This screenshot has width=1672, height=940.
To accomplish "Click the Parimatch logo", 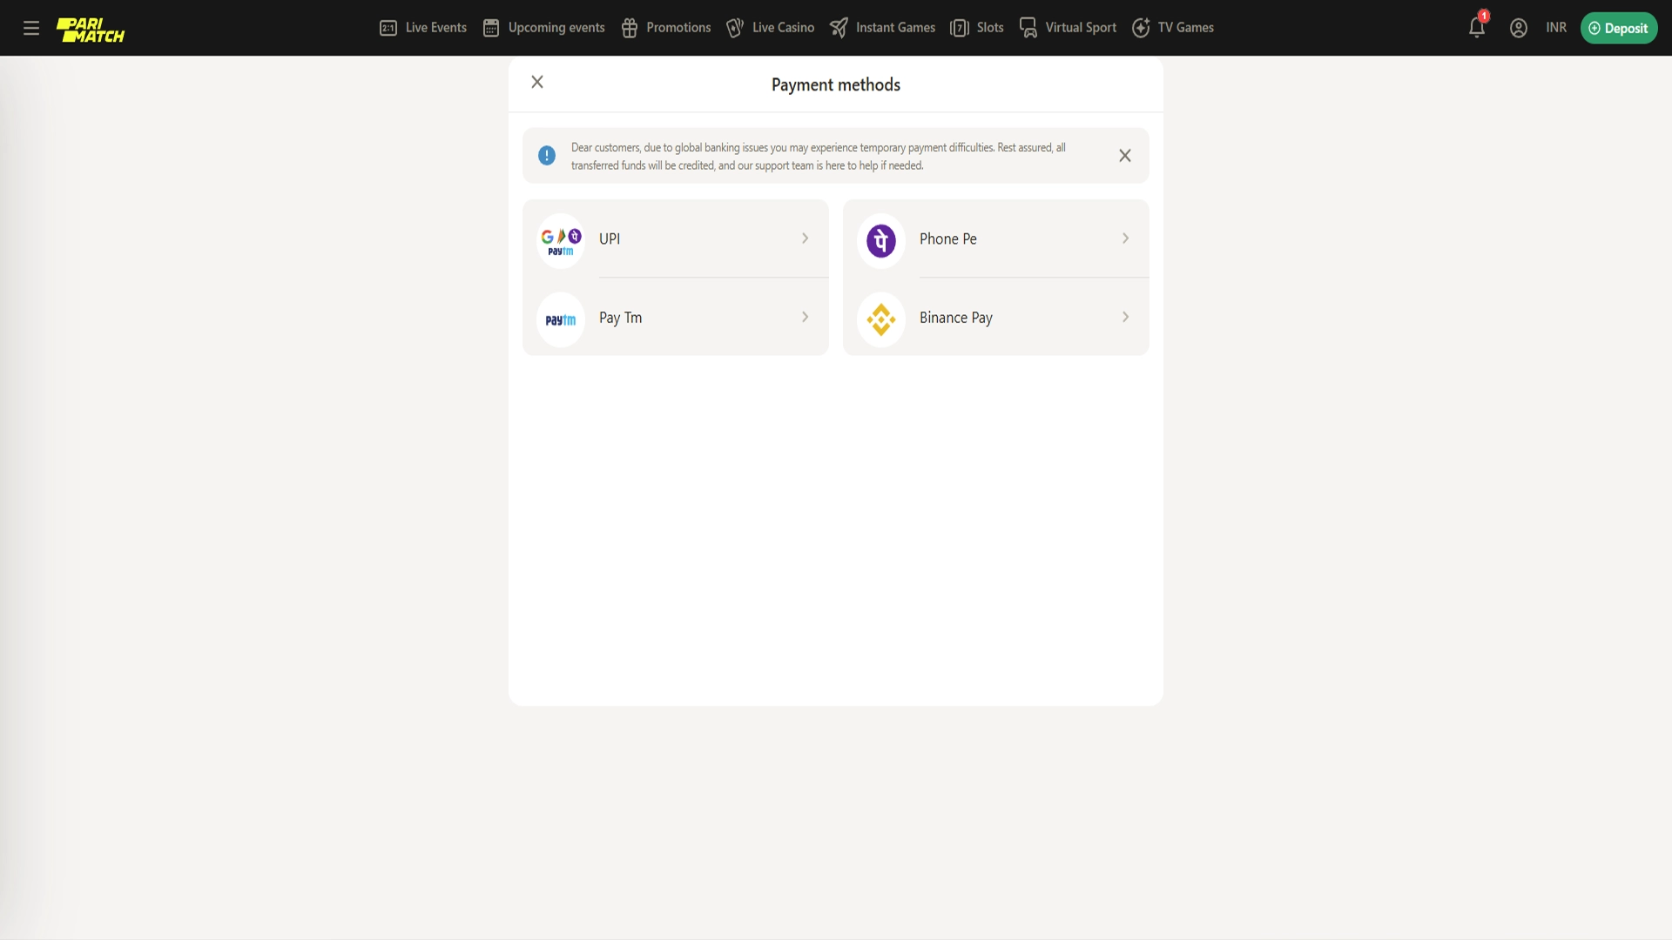I will click(x=91, y=29).
